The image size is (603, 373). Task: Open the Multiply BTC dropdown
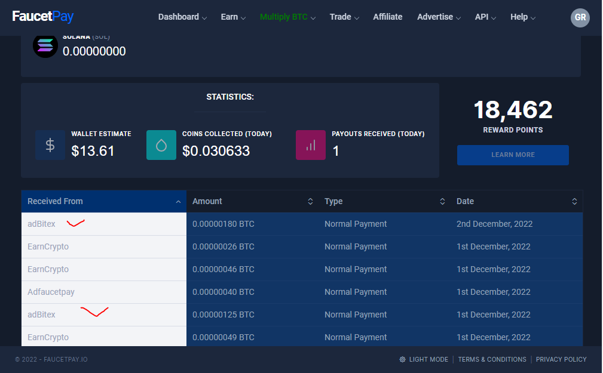[287, 17]
